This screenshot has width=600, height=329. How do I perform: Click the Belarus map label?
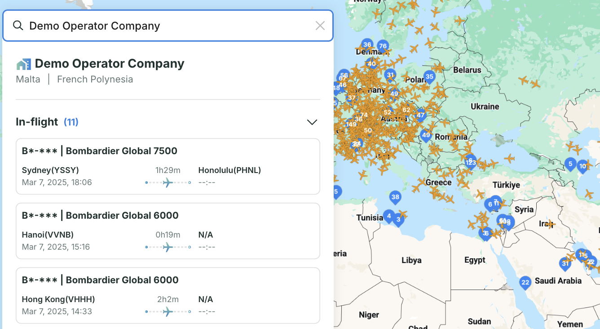pyautogui.click(x=467, y=70)
